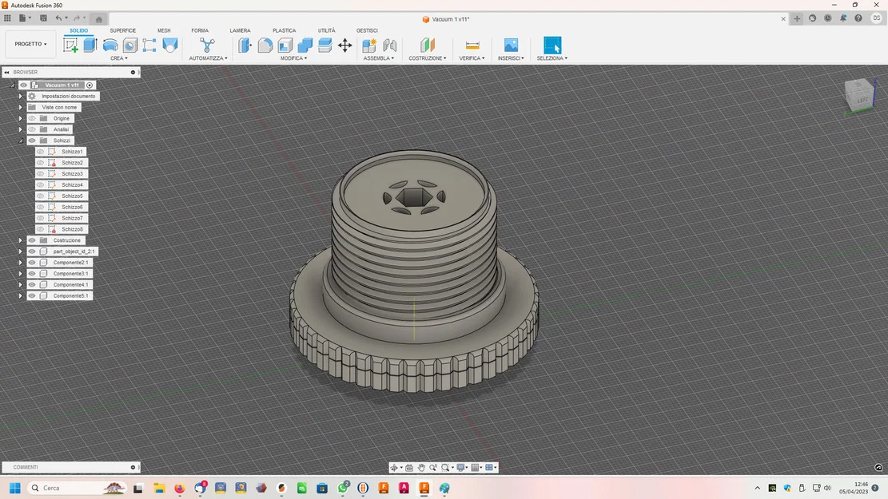Image resolution: width=888 pixels, height=499 pixels.
Task: Hide the Schizzi folder via eye icon
Action: tap(32, 141)
